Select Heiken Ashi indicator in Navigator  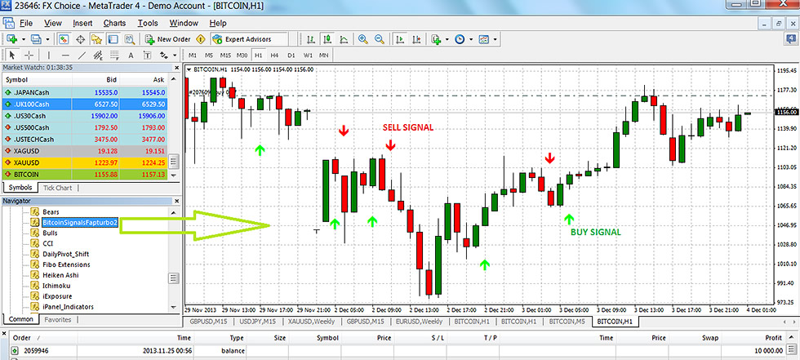point(60,275)
